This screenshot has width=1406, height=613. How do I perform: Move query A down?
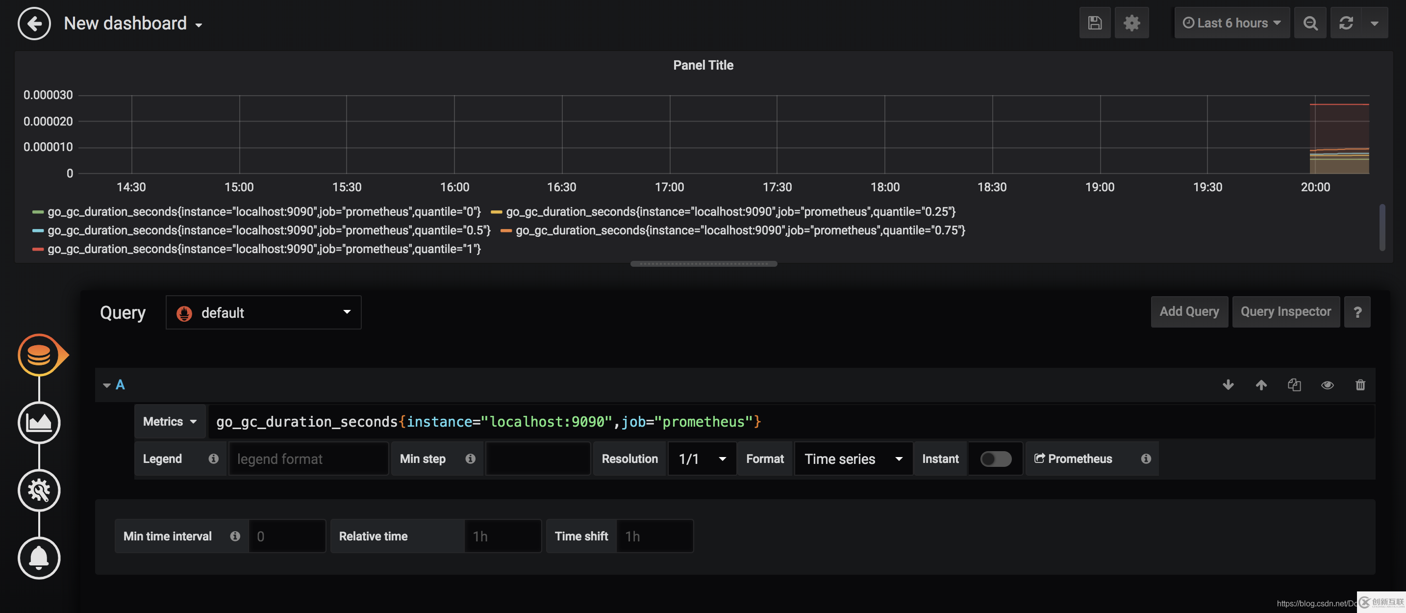1228,385
